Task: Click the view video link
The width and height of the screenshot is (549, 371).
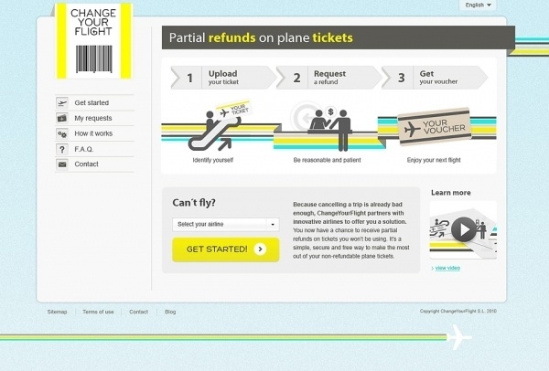Action: (447, 268)
